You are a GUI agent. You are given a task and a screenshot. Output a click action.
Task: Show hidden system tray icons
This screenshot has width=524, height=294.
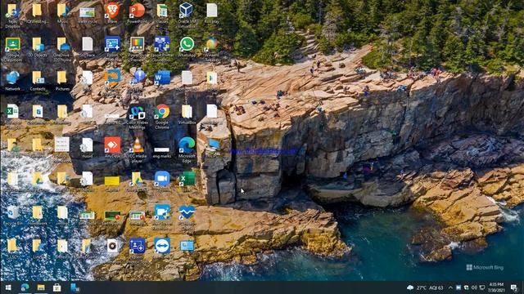click(450, 287)
